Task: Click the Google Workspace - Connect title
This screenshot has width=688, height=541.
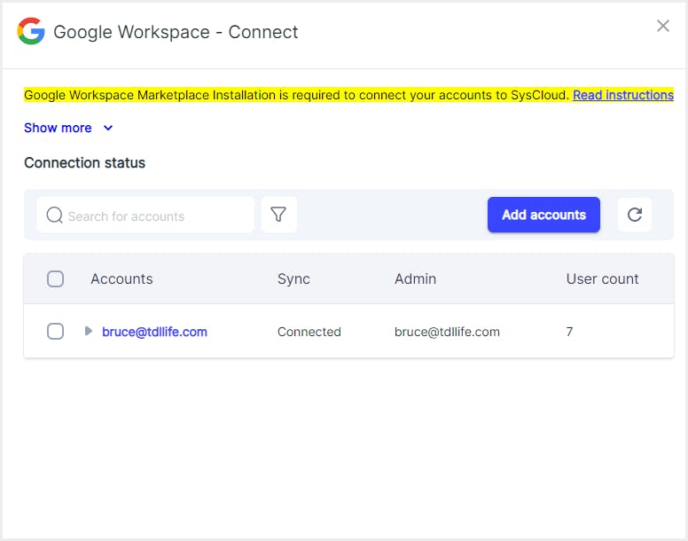Action: click(x=176, y=32)
